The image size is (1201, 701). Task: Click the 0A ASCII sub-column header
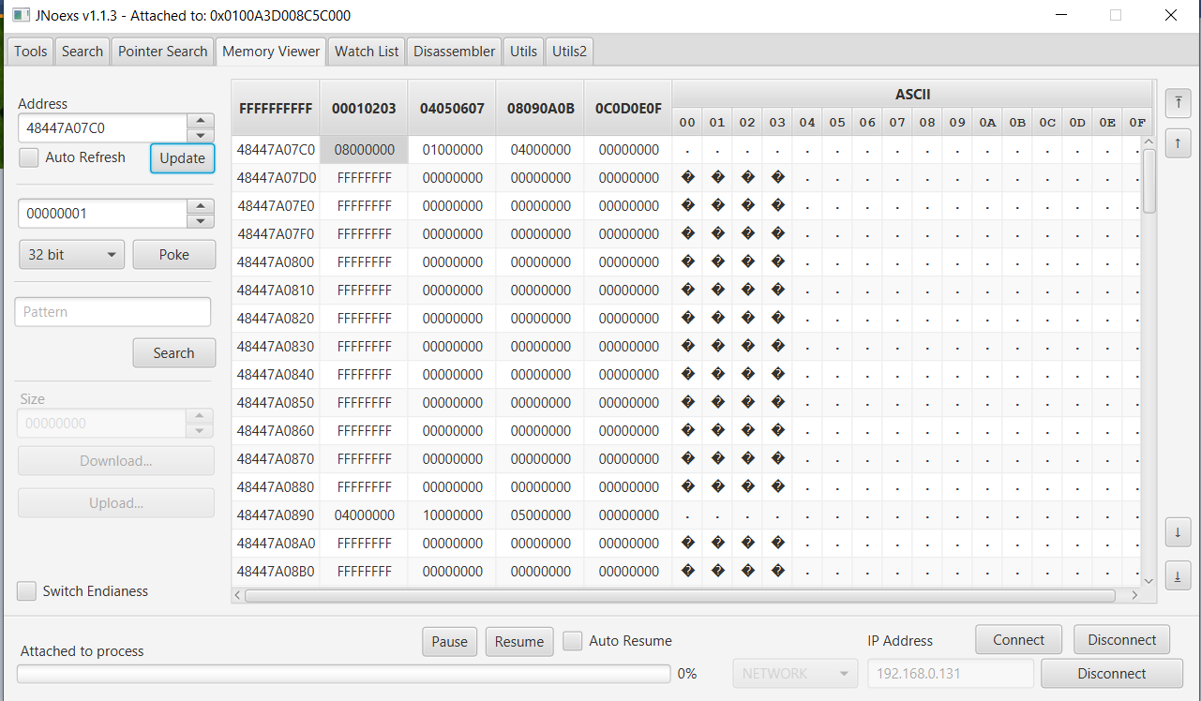[987, 122]
